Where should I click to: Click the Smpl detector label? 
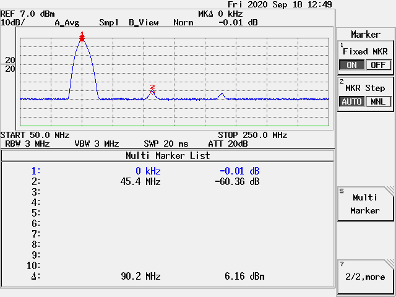[109, 23]
